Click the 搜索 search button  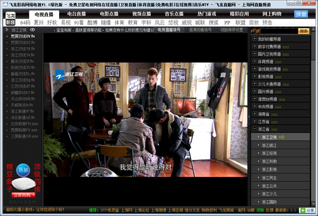(303, 31)
